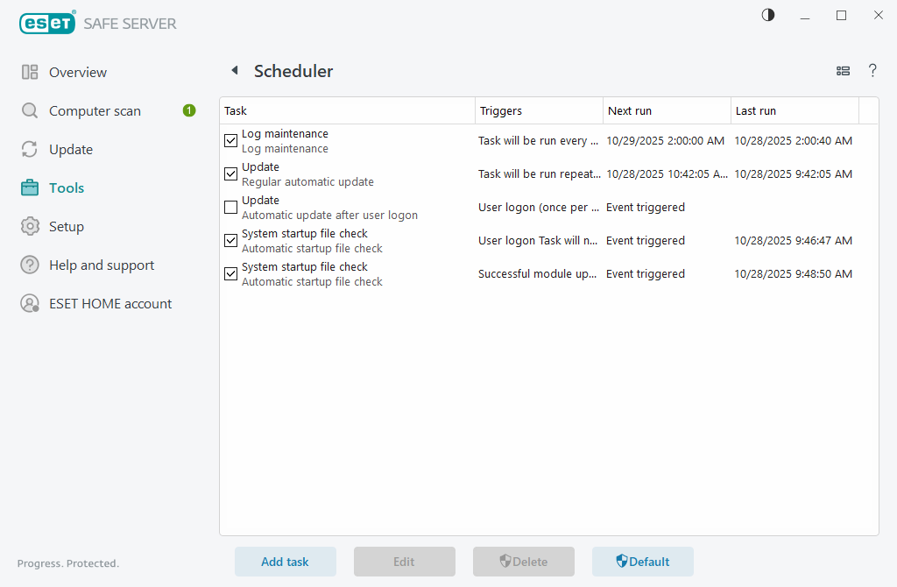The height and width of the screenshot is (587, 897).
Task: Click the ESET HOME account icon
Action: [x=29, y=303]
